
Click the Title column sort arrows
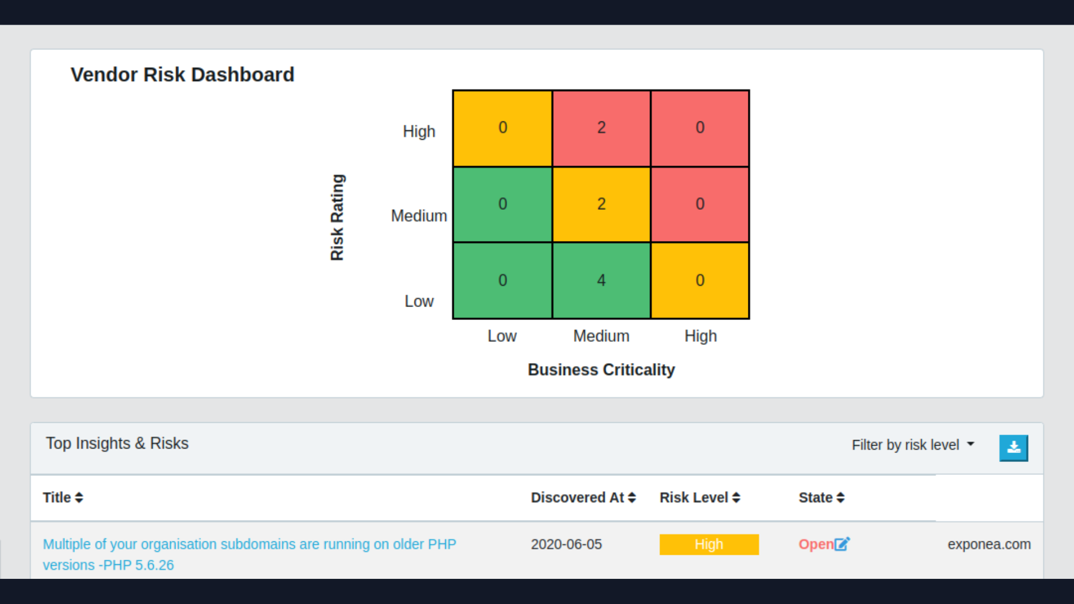tap(79, 497)
